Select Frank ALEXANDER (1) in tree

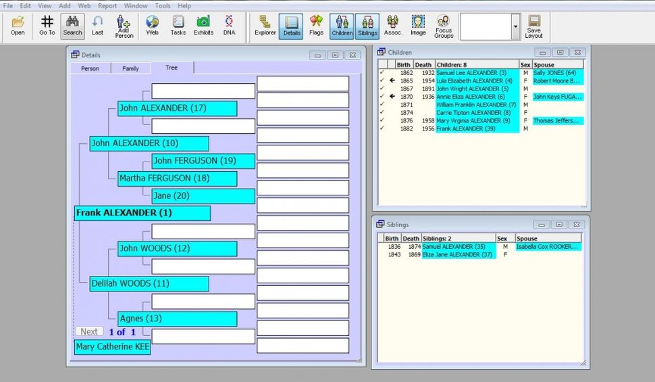pos(142,213)
